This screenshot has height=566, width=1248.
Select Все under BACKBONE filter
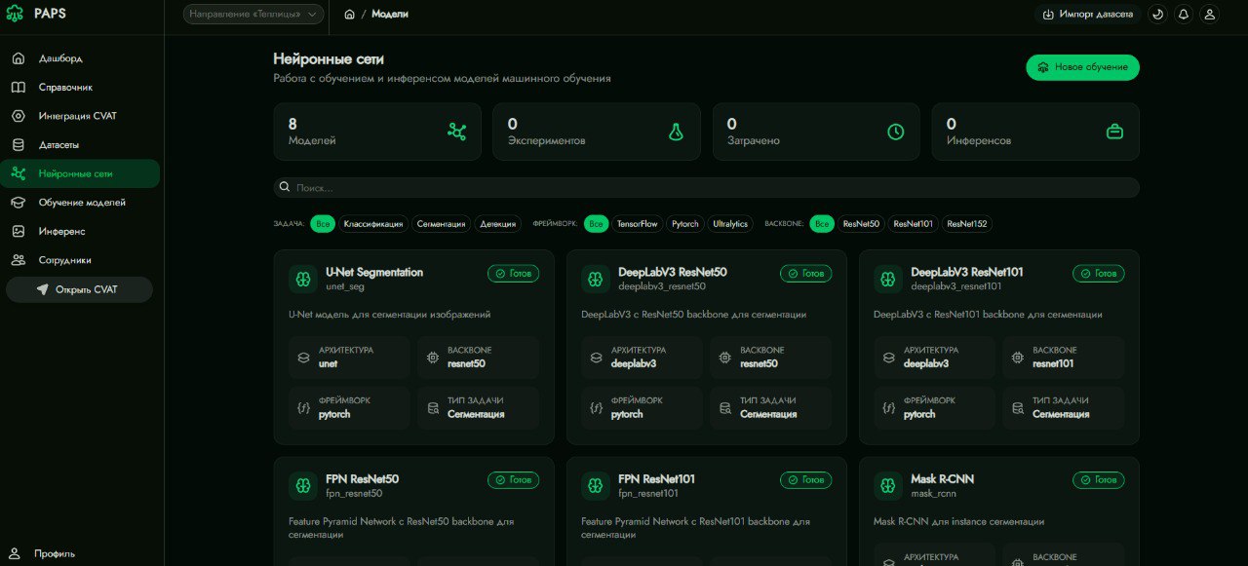click(x=822, y=224)
